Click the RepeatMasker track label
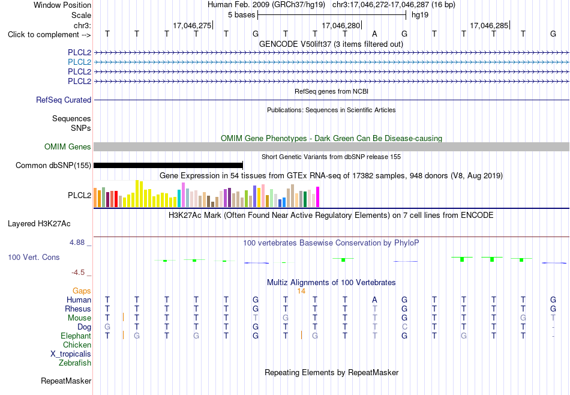Image resolution: width=570 pixels, height=395 pixels. point(66,381)
